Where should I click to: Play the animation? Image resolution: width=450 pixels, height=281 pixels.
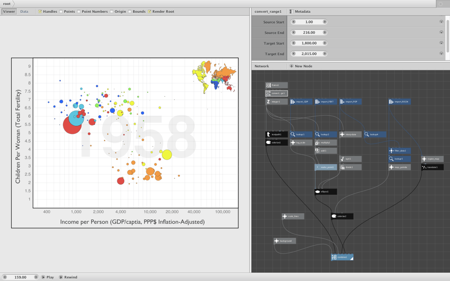pos(48,277)
